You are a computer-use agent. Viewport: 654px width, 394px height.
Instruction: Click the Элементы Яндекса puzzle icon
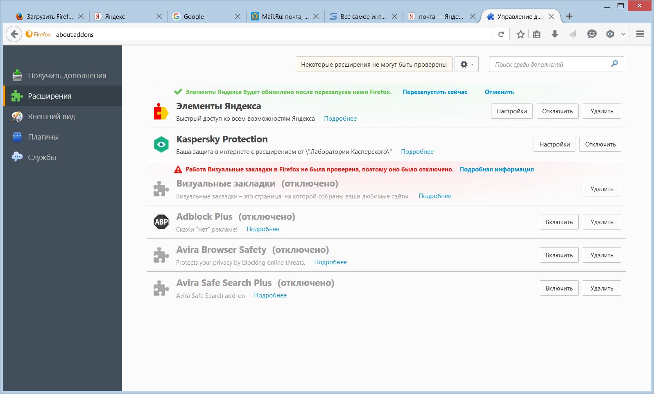[161, 111]
